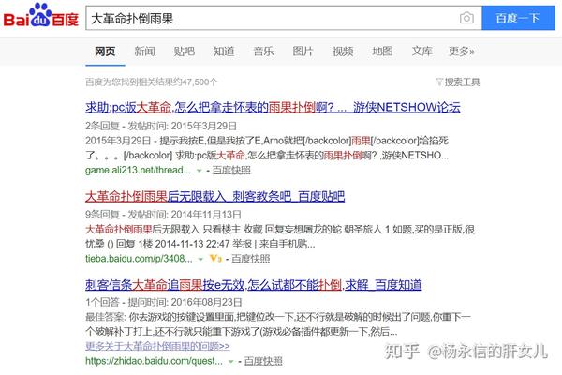Image resolution: width=562 pixels, height=375 pixels.
Task: Select the snippet line starting 最佳答案
Action: click(278, 317)
